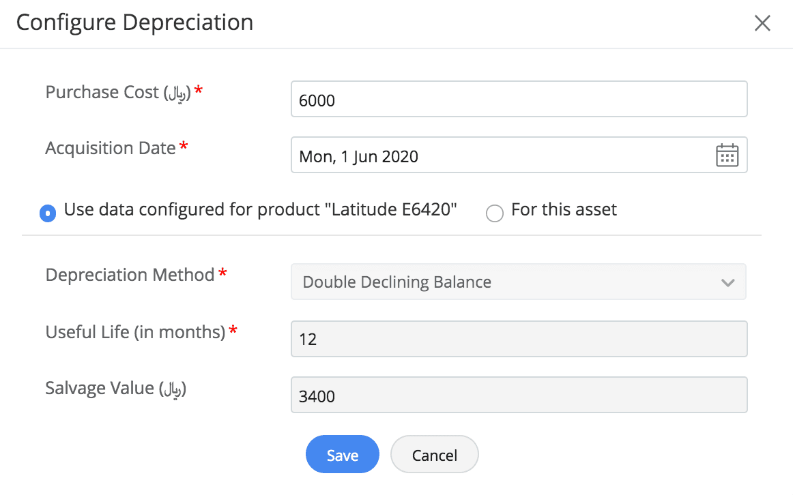Choose the "For this asset" radio button
The height and width of the screenshot is (495, 793).
[x=494, y=213]
